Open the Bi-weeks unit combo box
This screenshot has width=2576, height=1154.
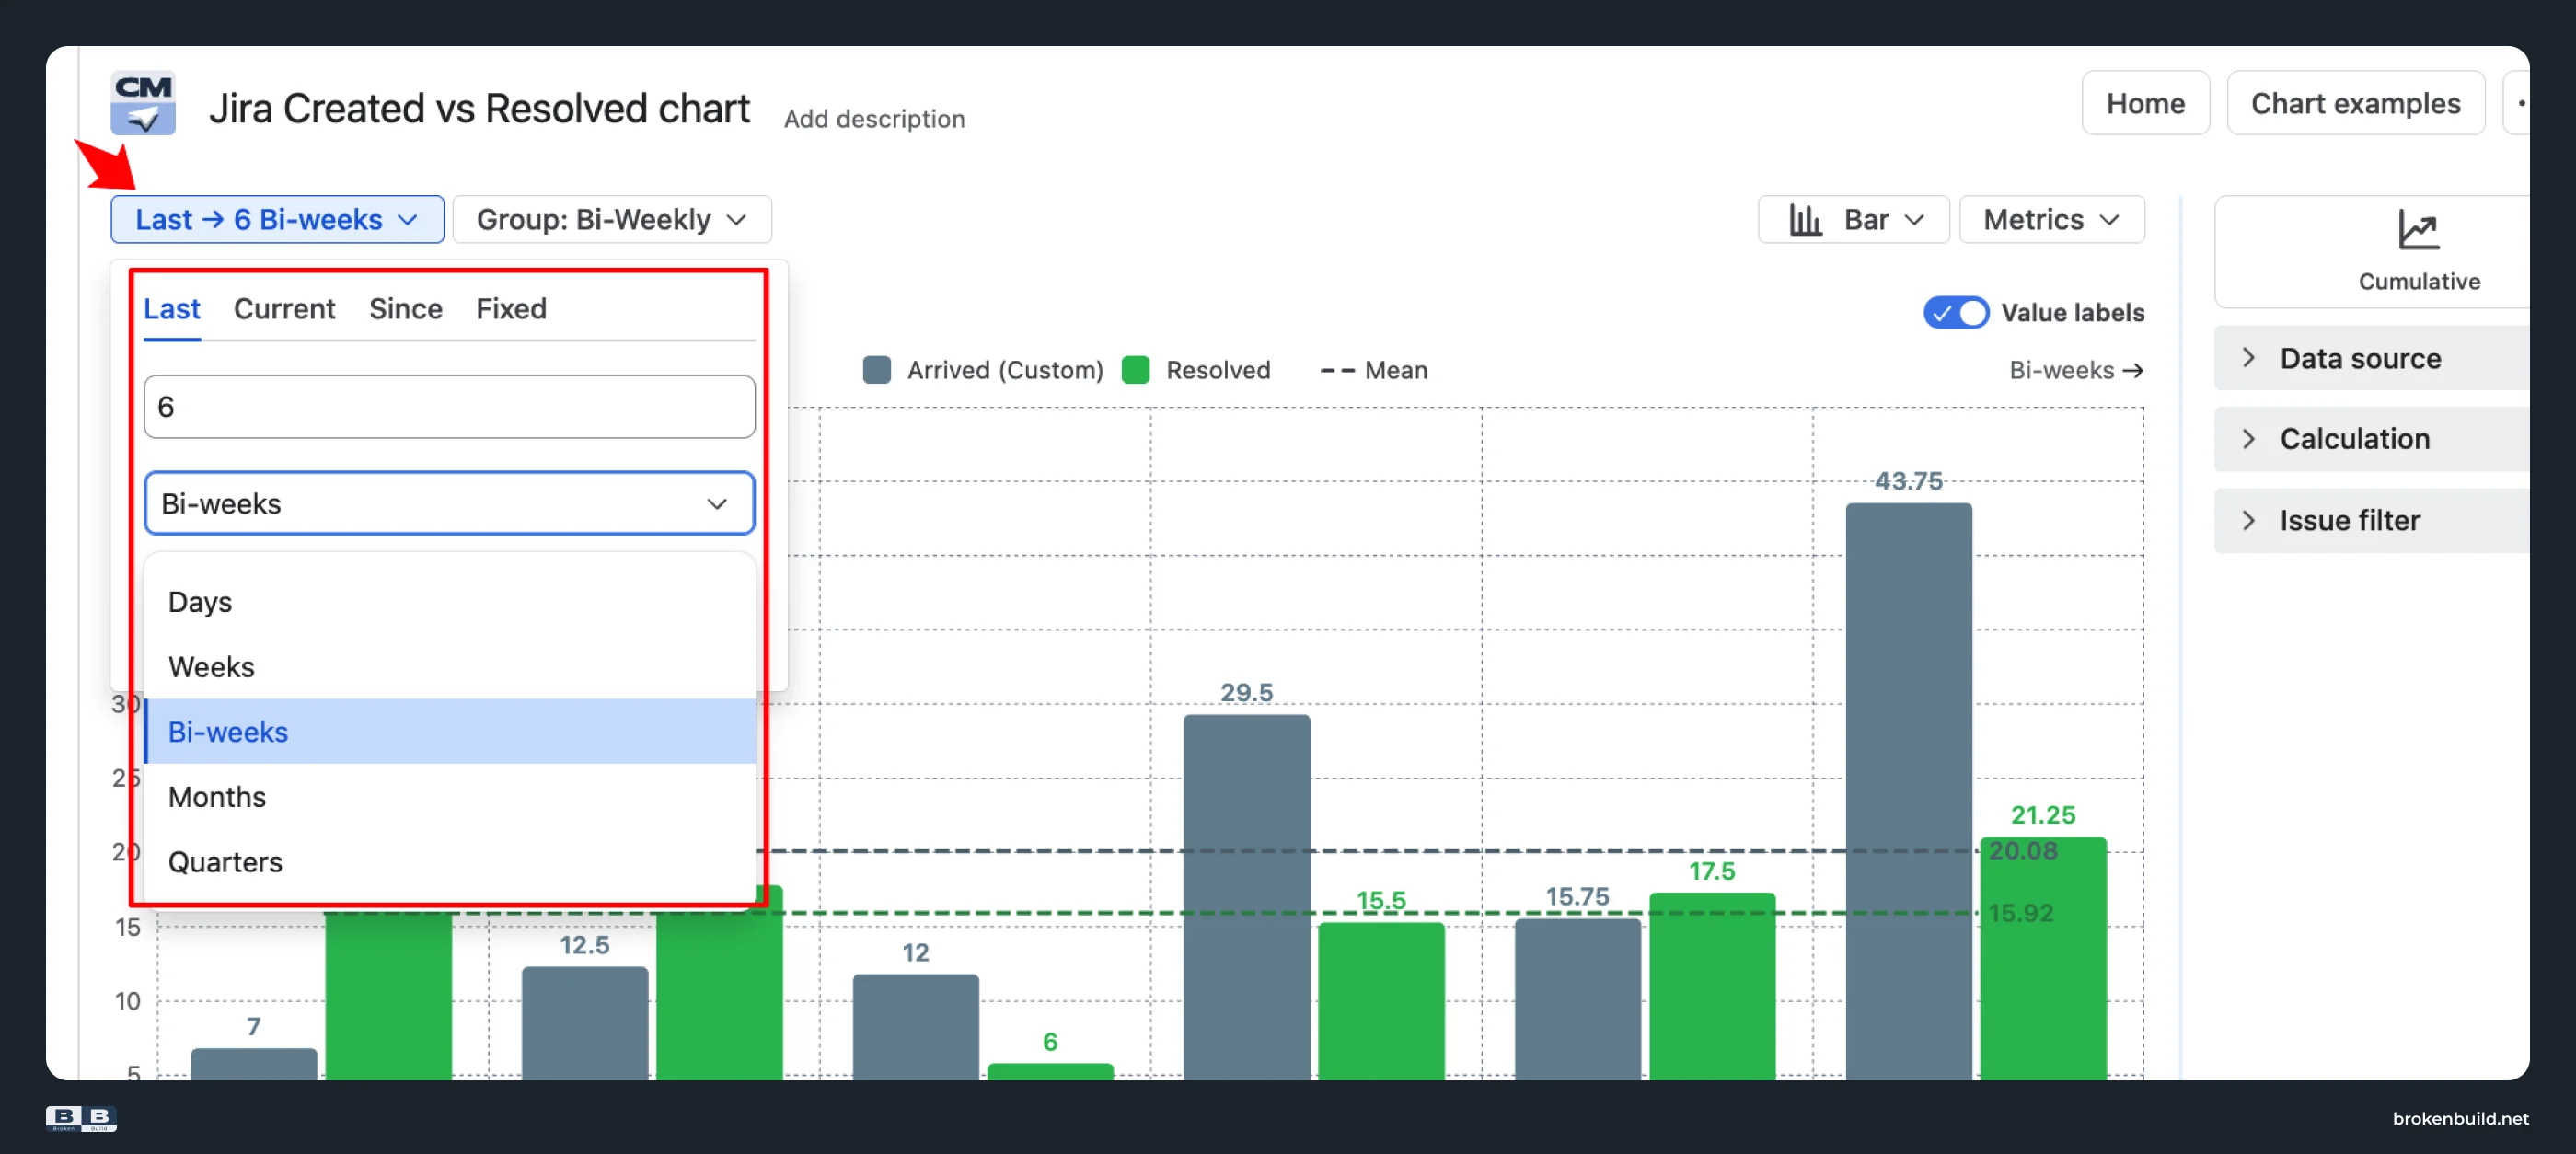pos(449,503)
